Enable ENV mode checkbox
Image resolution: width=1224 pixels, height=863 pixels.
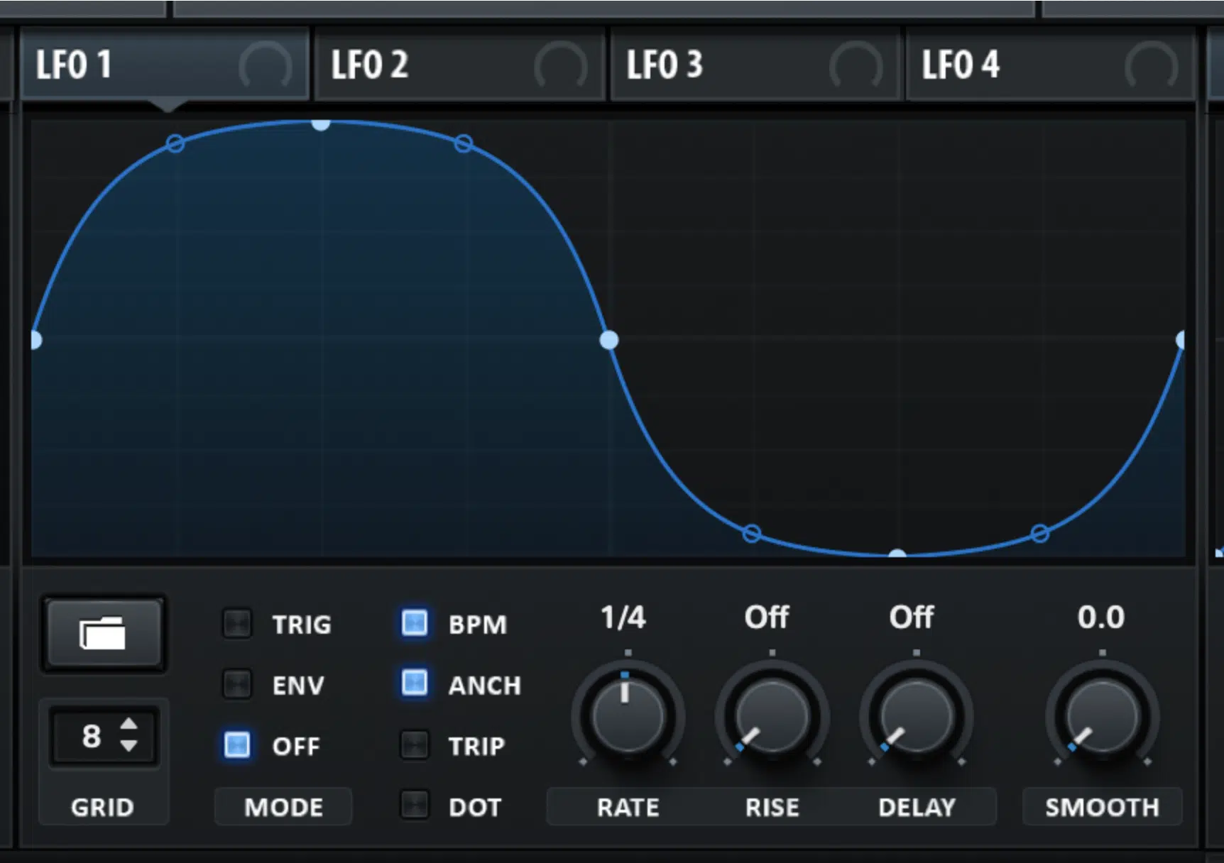(x=237, y=685)
